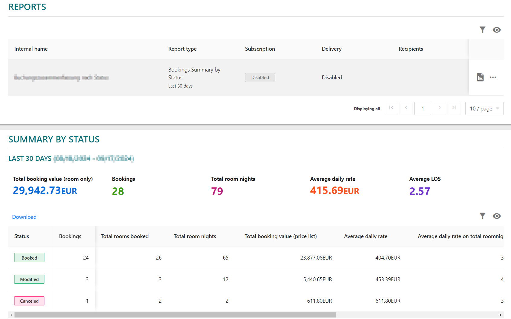The image size is (511, 319).
Task: Toggle the Disabled subscription button
Action: (260, 78)
